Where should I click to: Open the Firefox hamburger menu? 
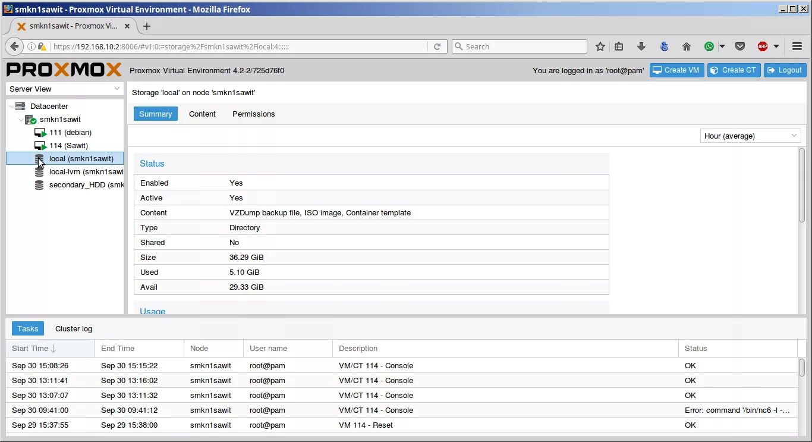point(797,46)
